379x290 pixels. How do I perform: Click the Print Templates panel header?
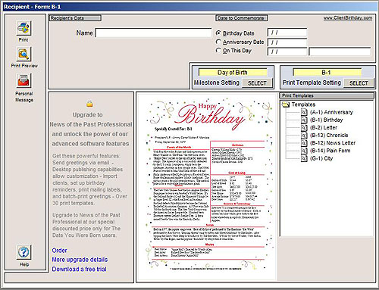(327, 95)
